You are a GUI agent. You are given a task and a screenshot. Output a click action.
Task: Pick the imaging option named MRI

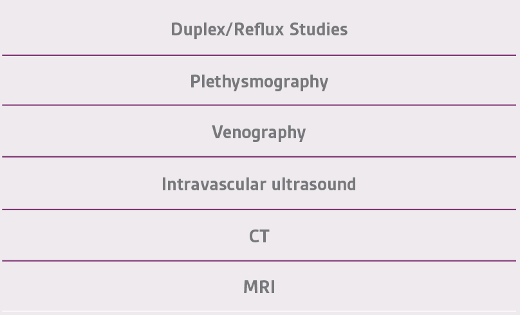pyautogui.click(x=259, y=286)
